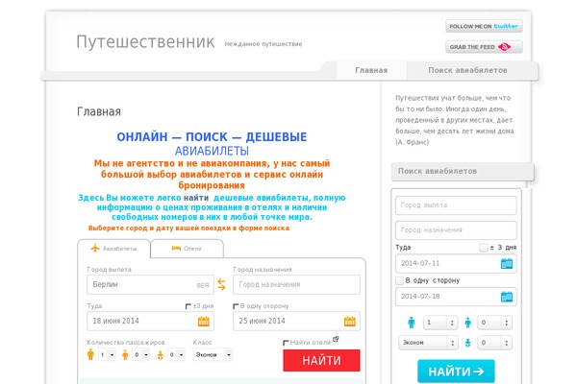Switch to the Отели tab

pyautogui.click(x=187, y=249)
